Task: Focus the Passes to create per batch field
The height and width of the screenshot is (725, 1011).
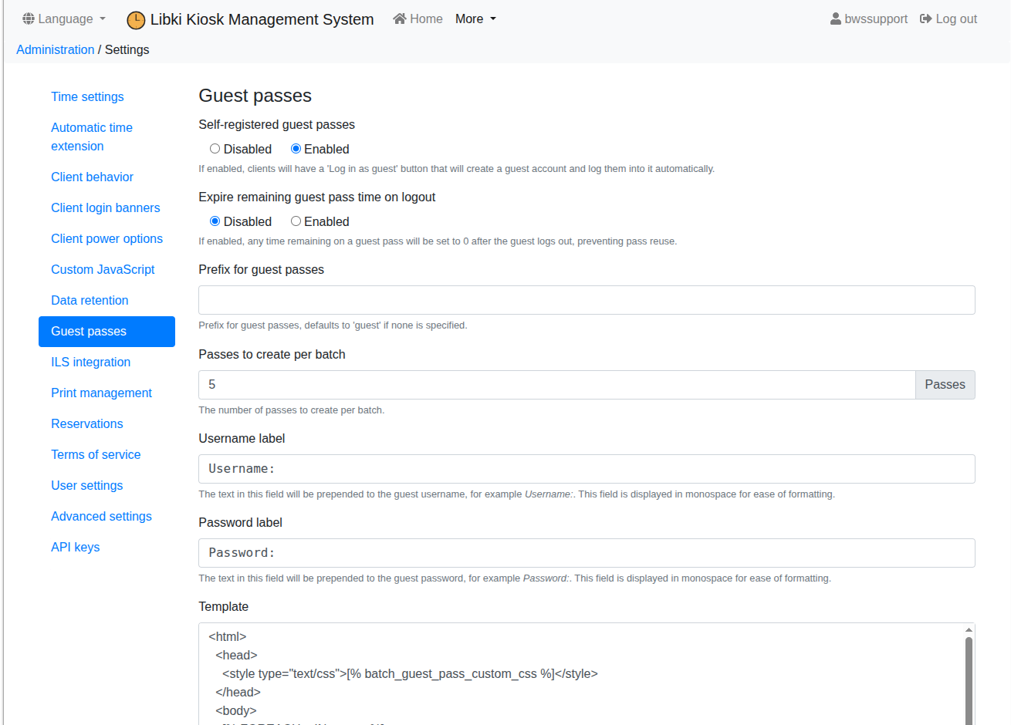Action: [x=556, y=385]
